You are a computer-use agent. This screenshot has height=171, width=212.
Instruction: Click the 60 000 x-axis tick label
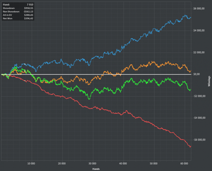[x=184, y=163]
